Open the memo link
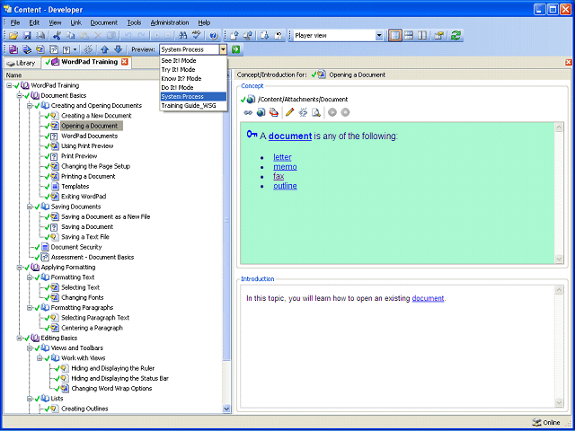The image size is (575, 431). click(285, 167)
